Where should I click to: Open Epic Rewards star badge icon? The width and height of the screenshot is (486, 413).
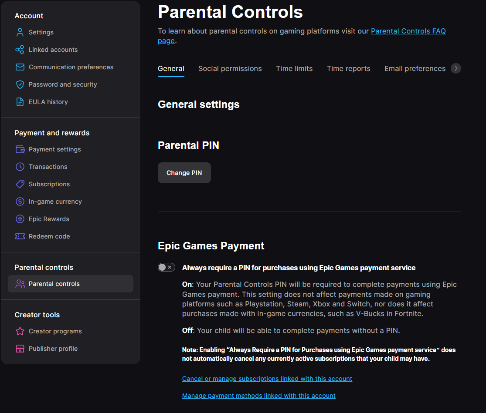[20, 219]
